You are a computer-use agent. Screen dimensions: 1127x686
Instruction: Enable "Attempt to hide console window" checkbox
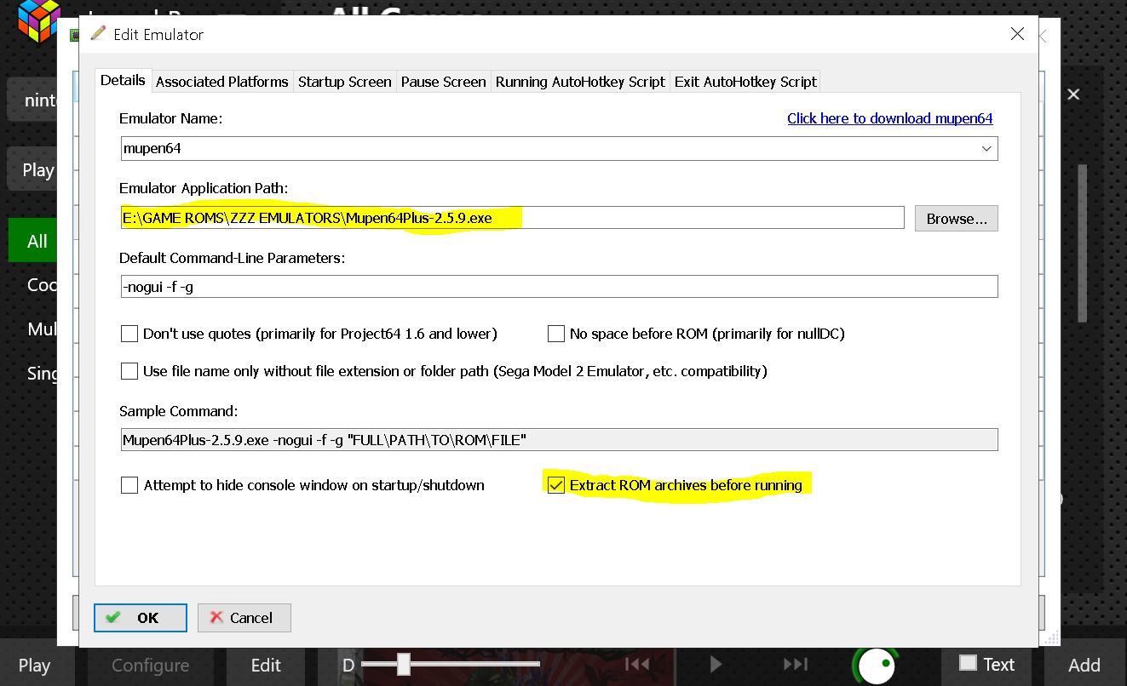[x=129, y=485]
